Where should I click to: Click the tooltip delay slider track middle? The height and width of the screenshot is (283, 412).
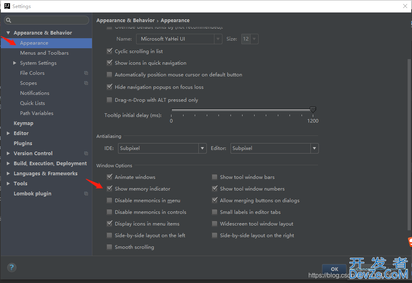click(x=242, y=110)
